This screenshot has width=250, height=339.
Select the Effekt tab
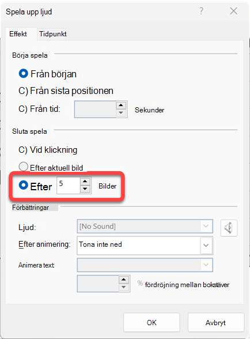point(18,34)
